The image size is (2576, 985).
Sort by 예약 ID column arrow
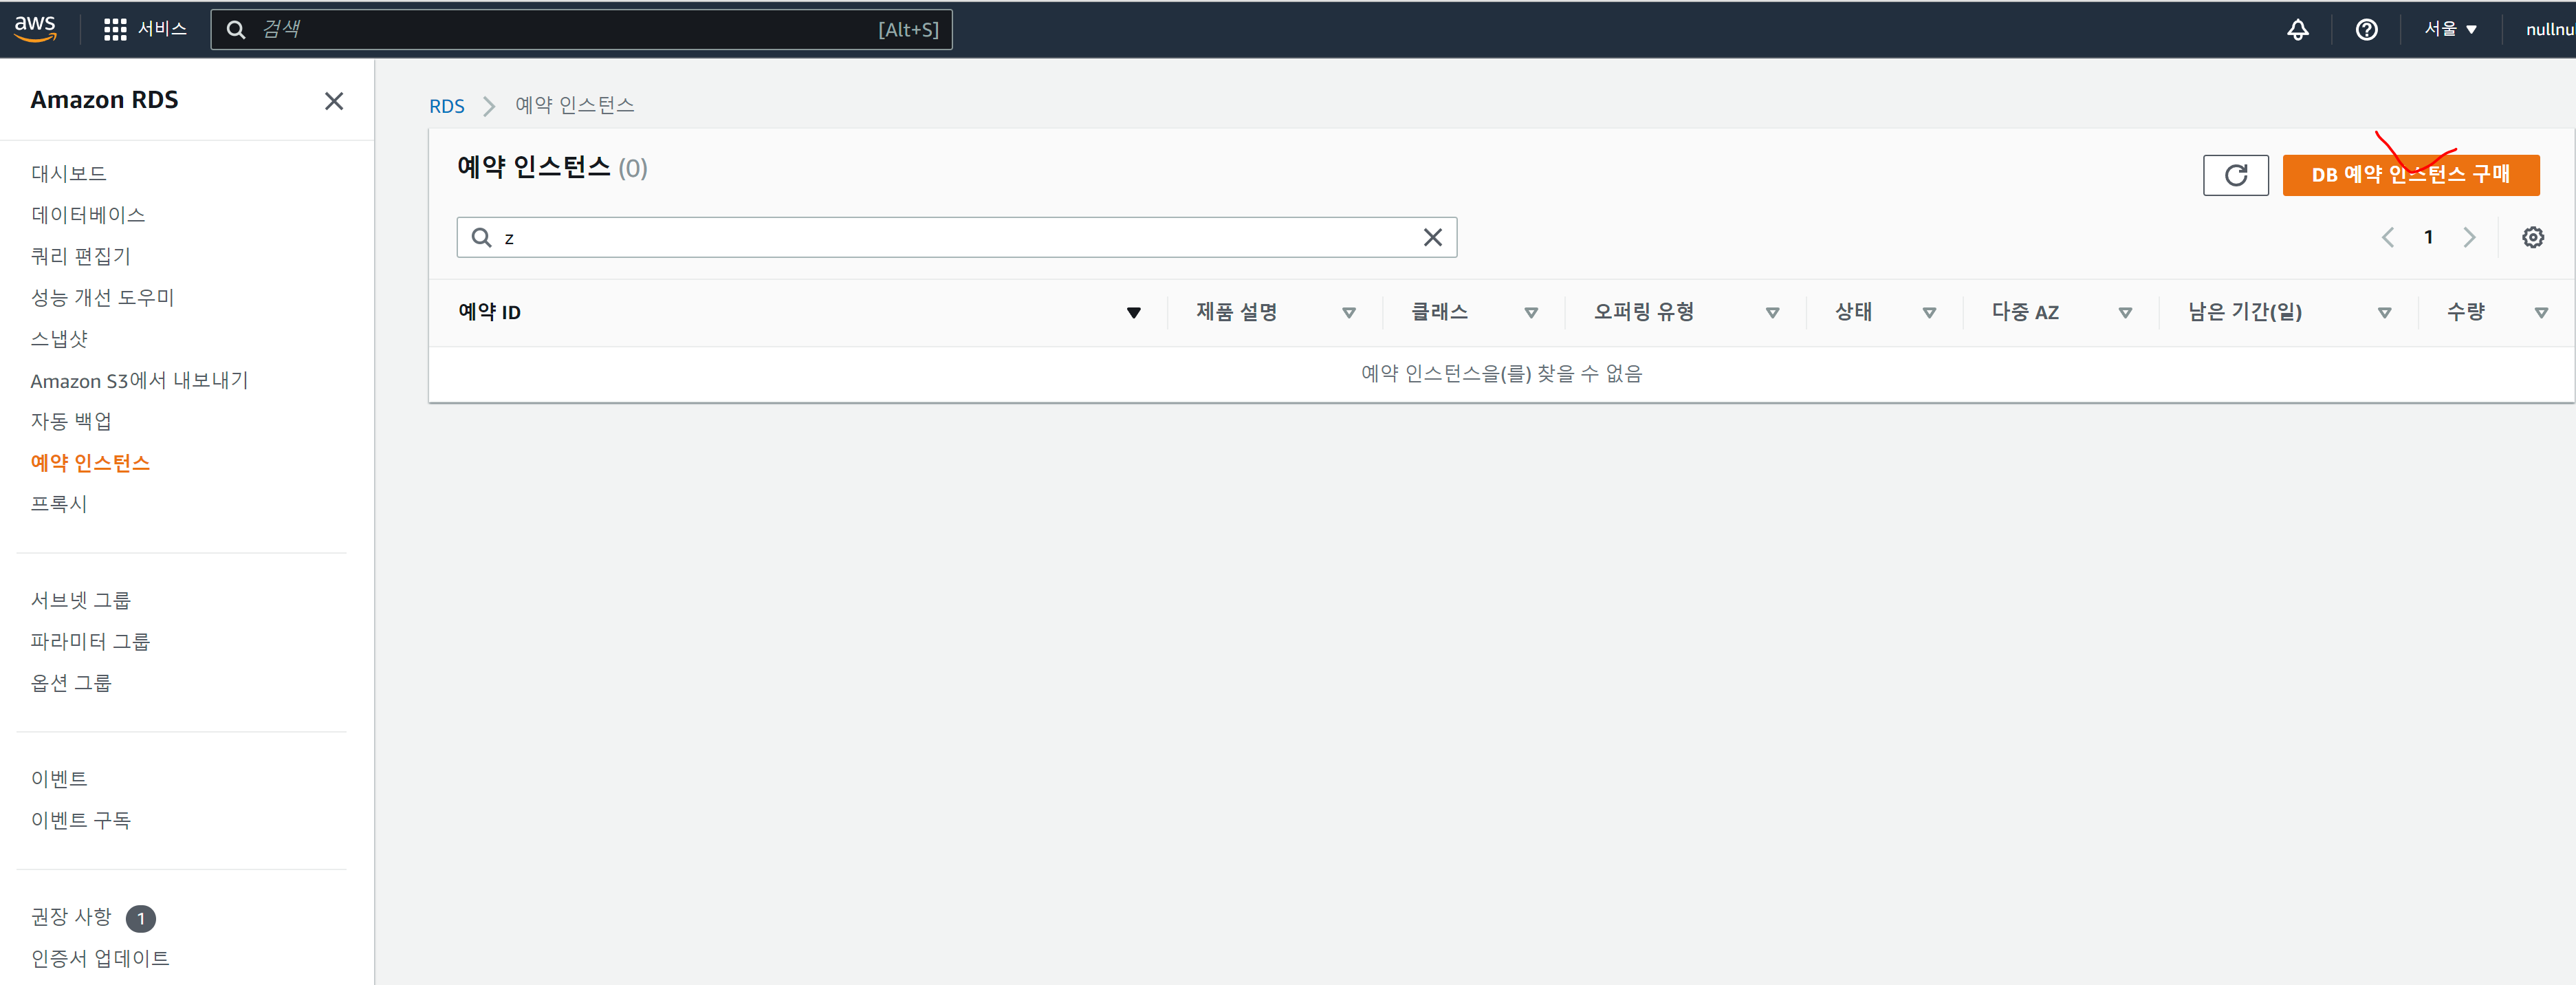[x=1133, y=312]
